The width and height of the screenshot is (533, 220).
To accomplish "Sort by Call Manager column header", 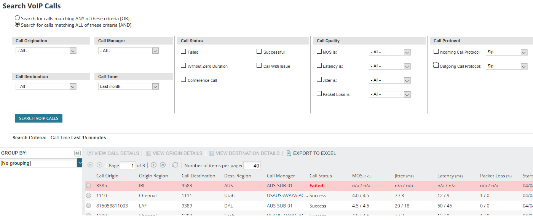I will [x=281, y=176].
